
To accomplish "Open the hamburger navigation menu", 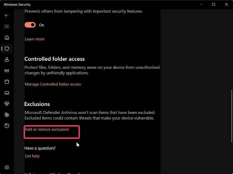I will click(x=7, y=27).
